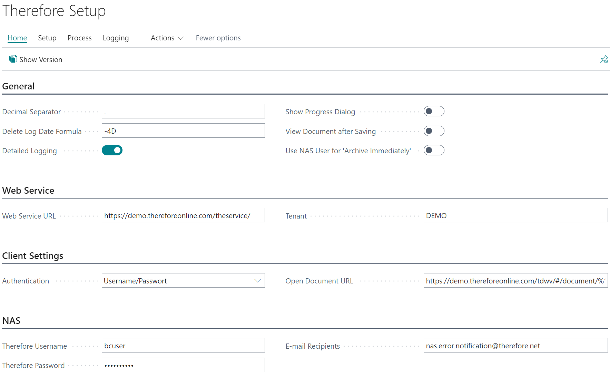Click the Therefore Password field
Image resolution: width=610 pixels, height=377 pixels.
pos(183,365)
